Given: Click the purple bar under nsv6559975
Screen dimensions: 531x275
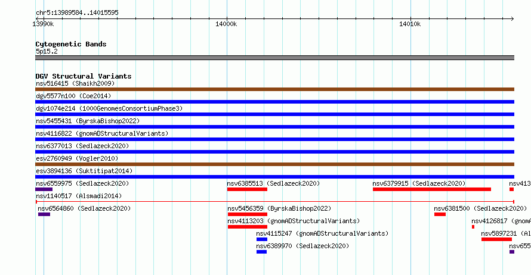Looking at the screenshot, I should (44, 189).
